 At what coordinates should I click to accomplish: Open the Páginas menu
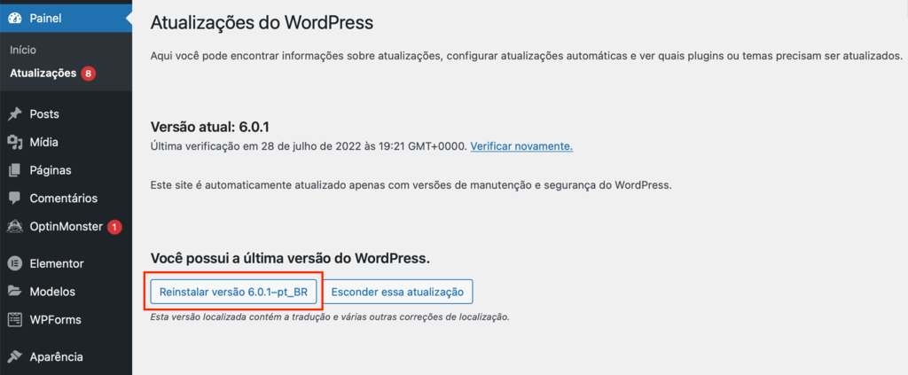click(x=66, y=171)
